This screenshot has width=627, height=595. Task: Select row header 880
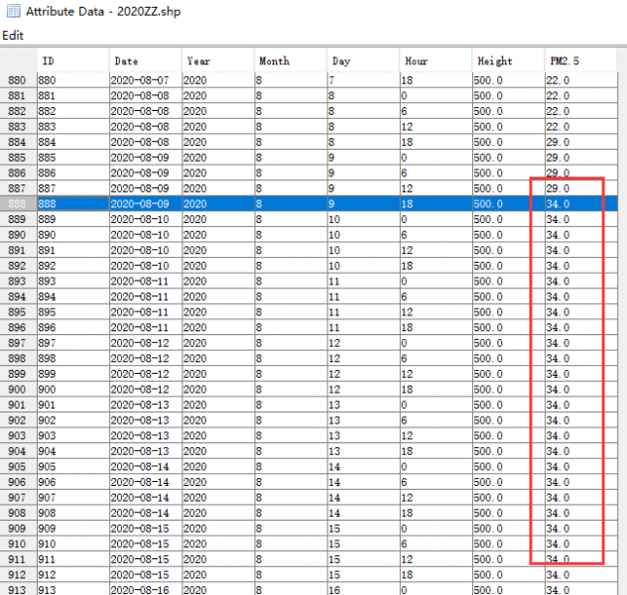click(x=18, y=79)
